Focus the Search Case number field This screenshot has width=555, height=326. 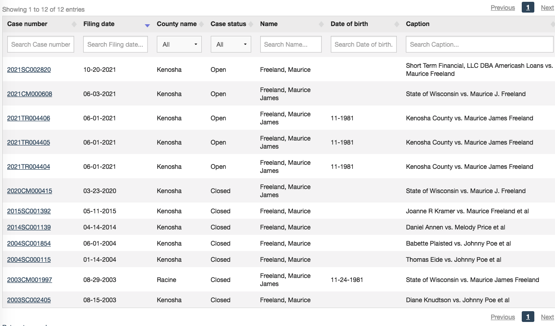(40, 44)
